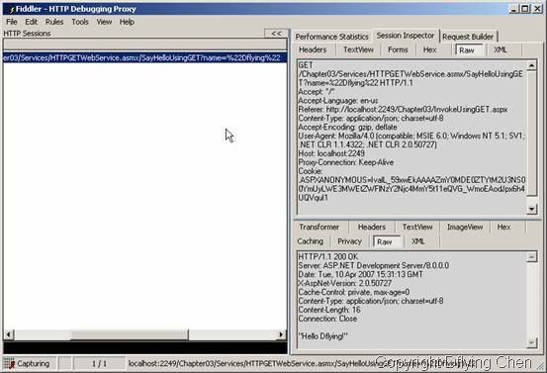Select response Caching tab
The width and height of the screenshot is (547, 373).
(x=311, y=241)
